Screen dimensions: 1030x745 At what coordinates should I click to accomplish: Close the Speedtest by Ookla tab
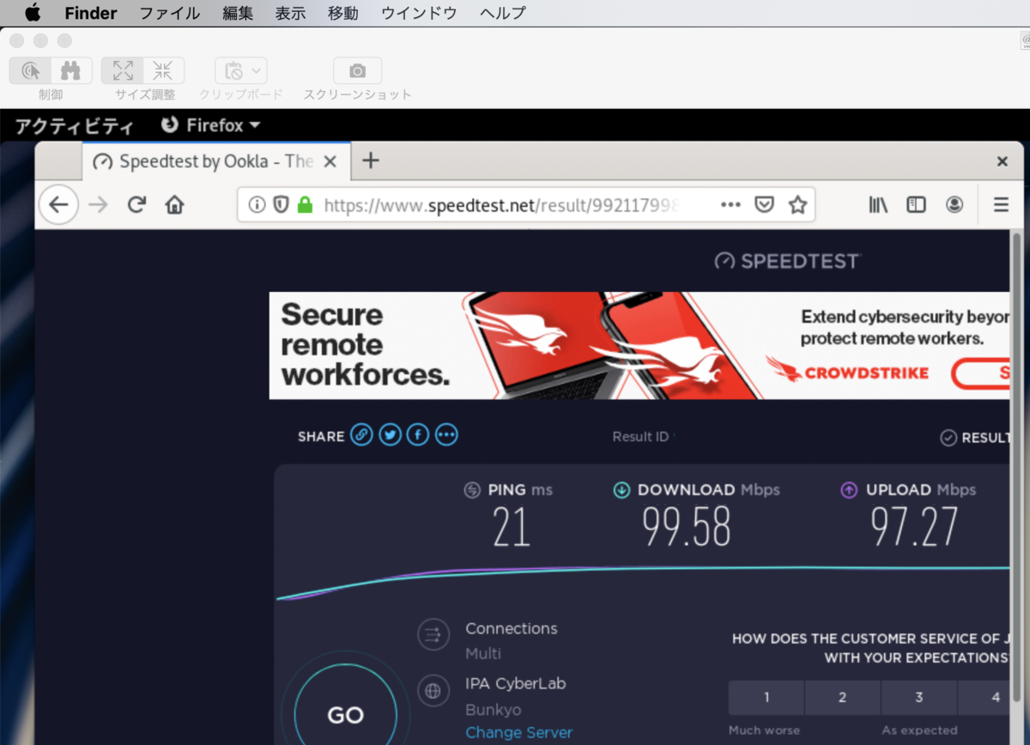(x=330, y=161)
